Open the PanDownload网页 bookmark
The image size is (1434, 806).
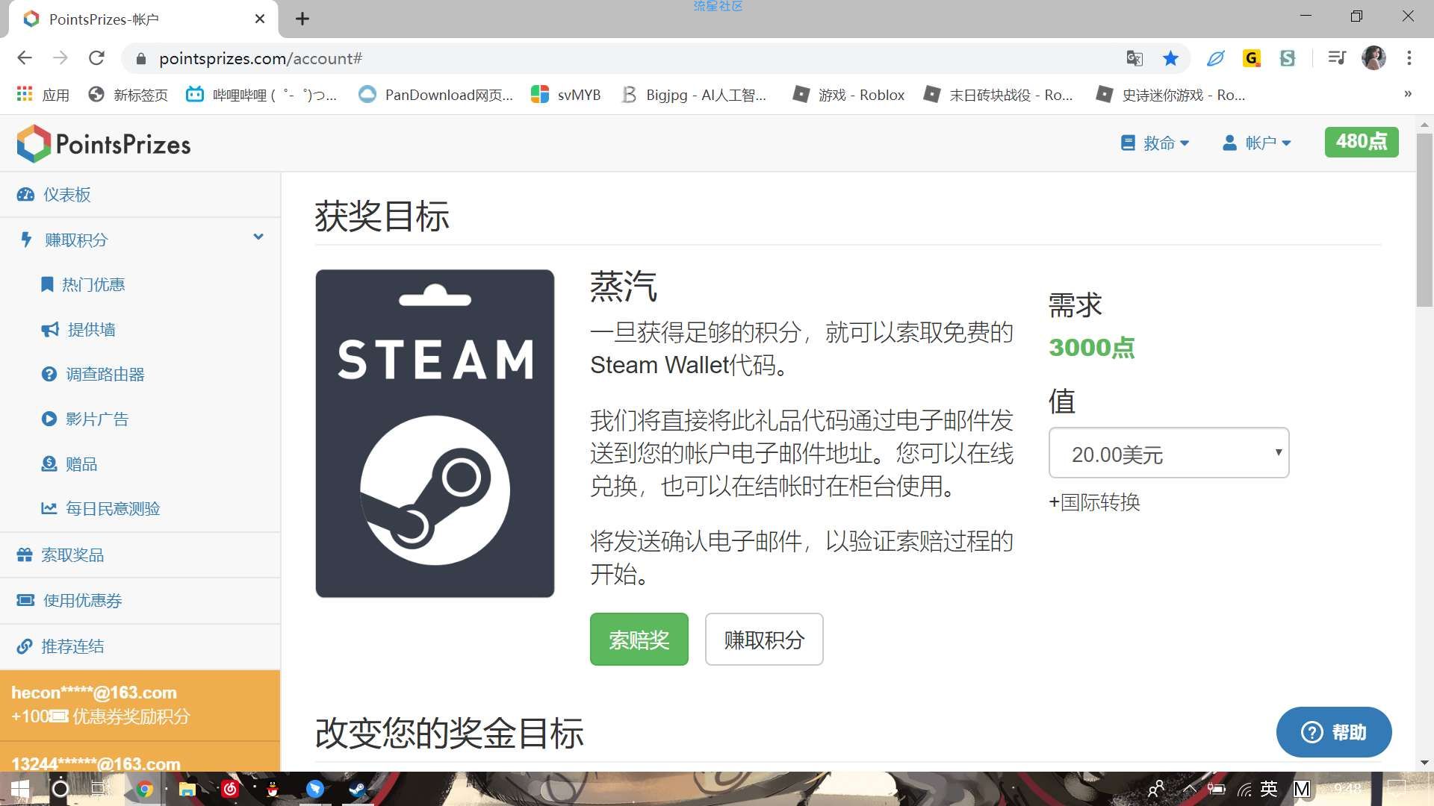(435, 95)
